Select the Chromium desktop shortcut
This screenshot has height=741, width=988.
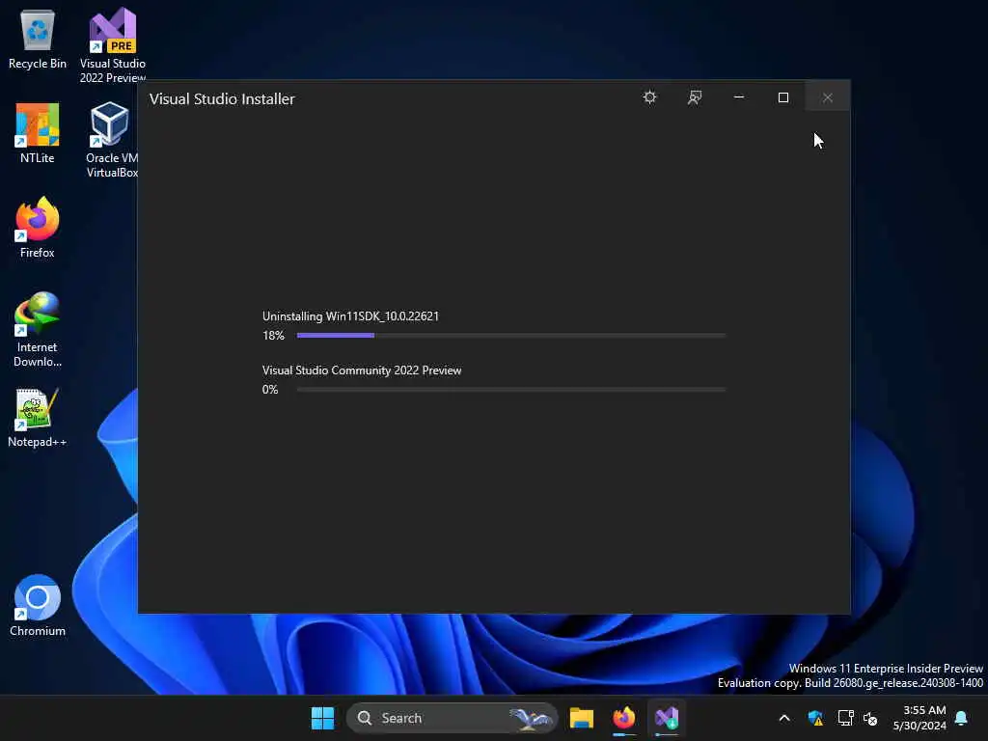tap(38, 606)
